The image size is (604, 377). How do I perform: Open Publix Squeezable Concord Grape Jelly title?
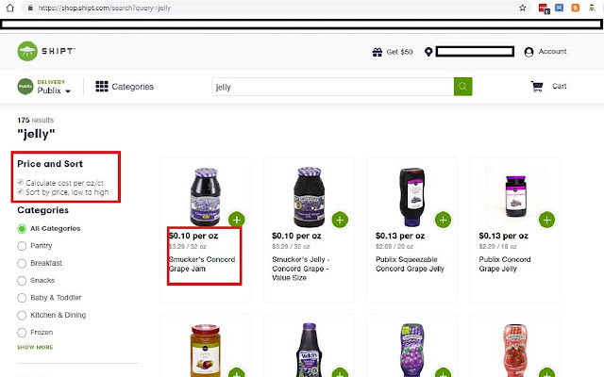click(x=410, y=264)
